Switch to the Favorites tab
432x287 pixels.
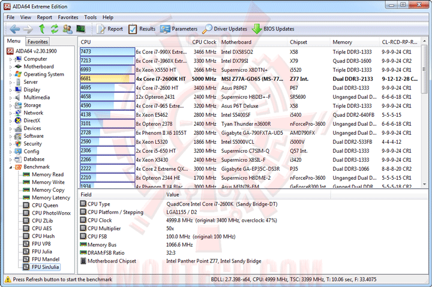[x=38, y=41]
